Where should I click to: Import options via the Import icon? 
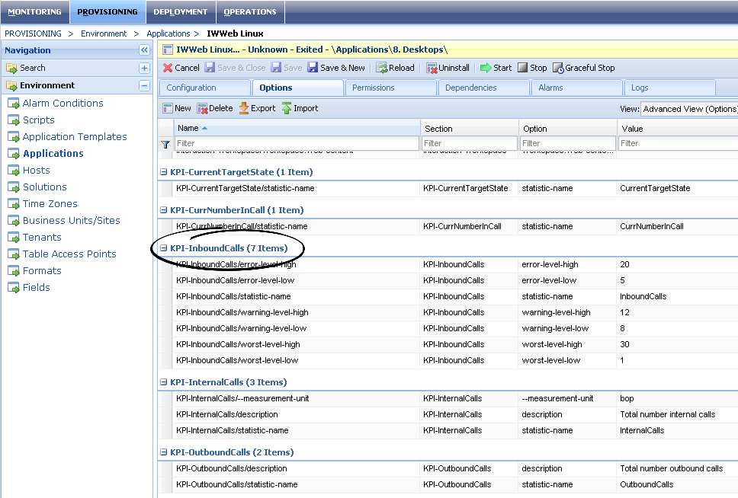tap(300, 107)
